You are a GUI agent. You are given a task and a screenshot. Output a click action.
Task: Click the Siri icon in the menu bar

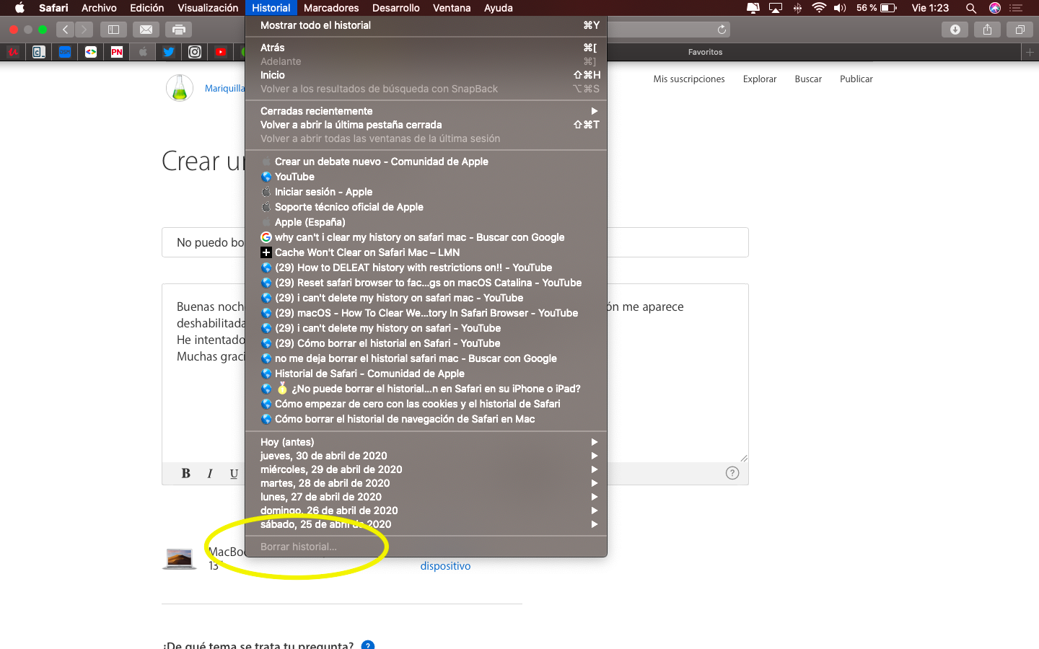(995, 8)
